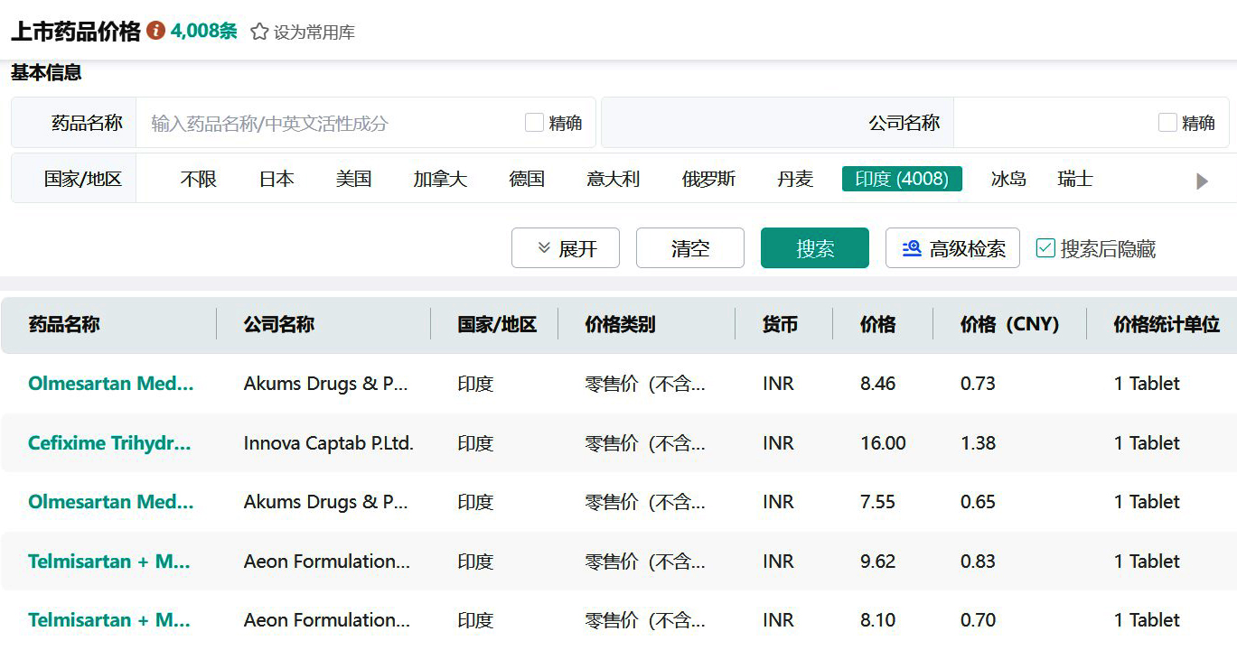Click the orange info icon beside title

click(156, 31)
